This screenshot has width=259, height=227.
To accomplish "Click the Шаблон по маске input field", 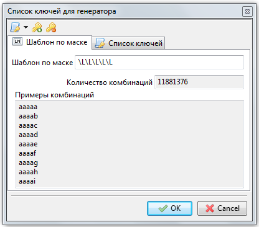I will coord(159,62).
